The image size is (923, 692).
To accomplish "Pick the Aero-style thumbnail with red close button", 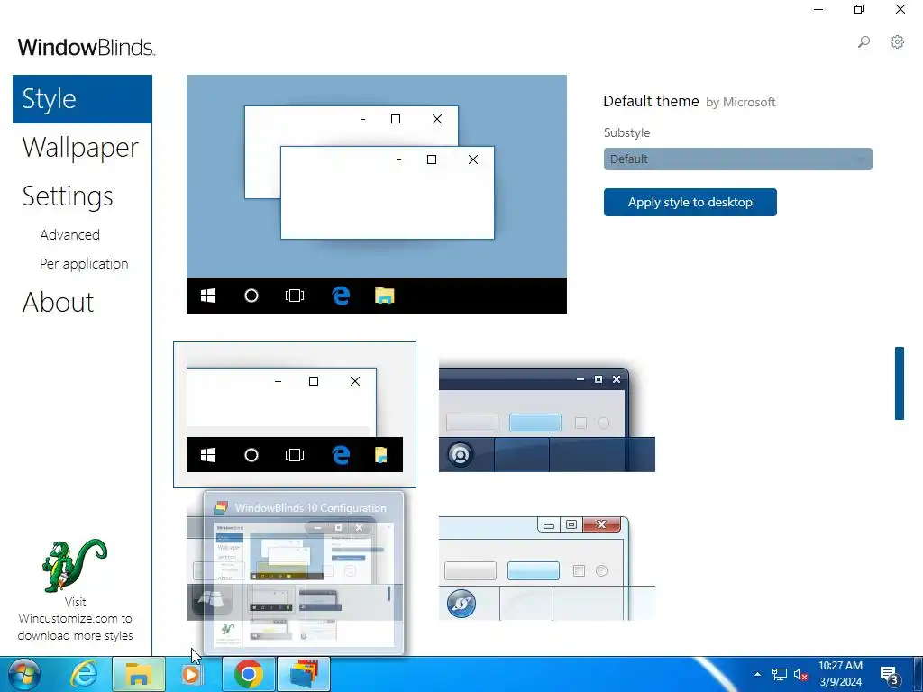I will (547, 568).
